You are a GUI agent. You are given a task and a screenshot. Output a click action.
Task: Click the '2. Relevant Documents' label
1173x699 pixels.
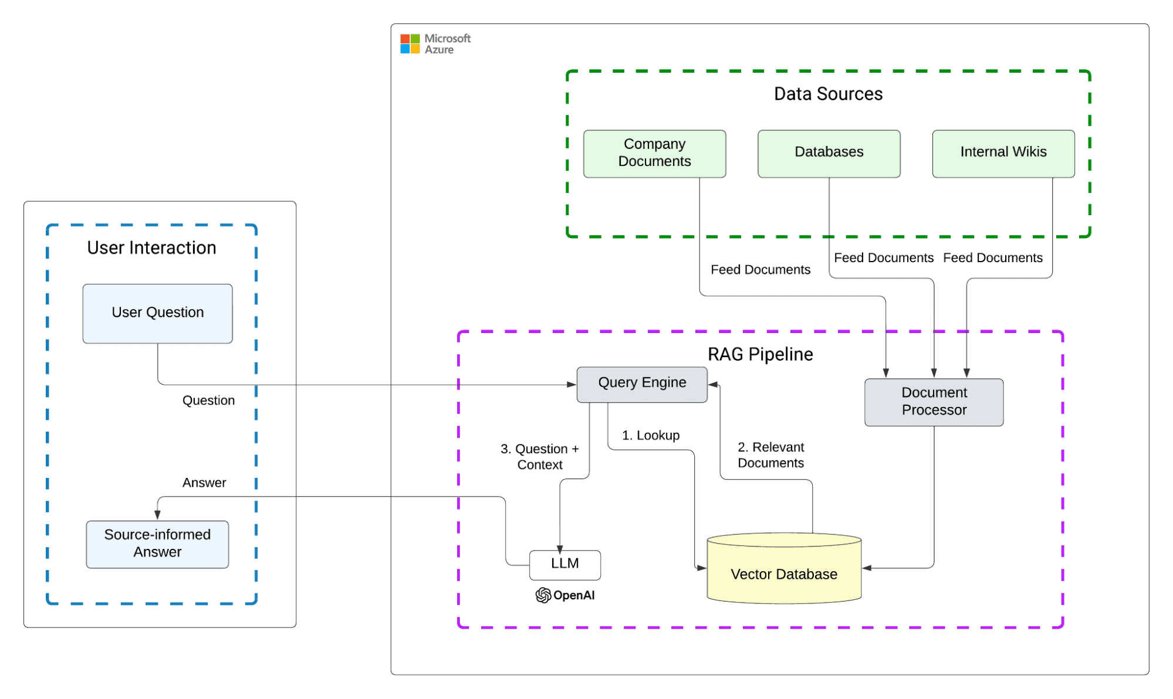(770, 455)
